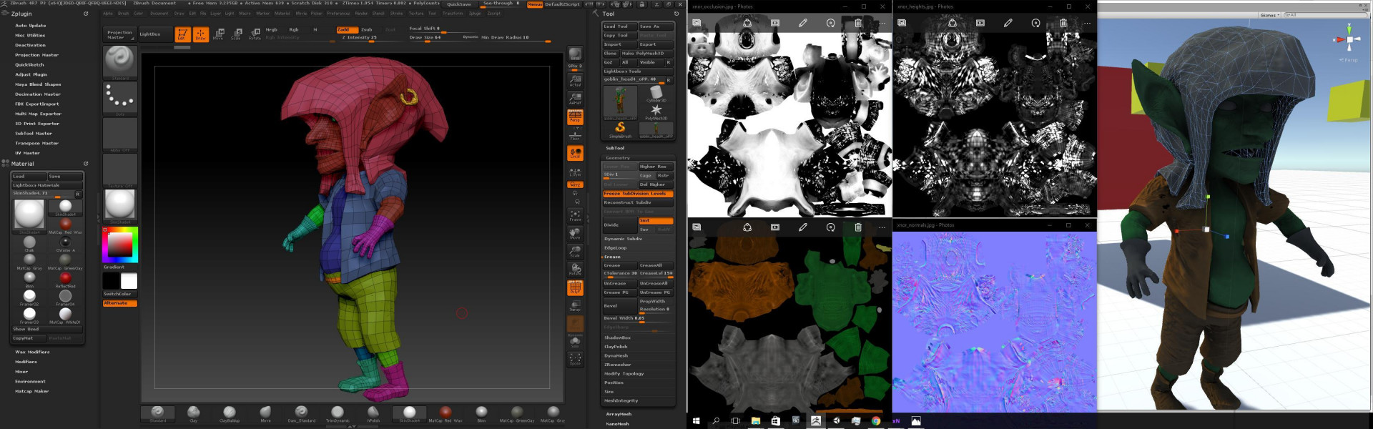Viewport: 1373px width, 429px height.
Task: Click the Divide button in Geometry
Action: coord(619,225)
